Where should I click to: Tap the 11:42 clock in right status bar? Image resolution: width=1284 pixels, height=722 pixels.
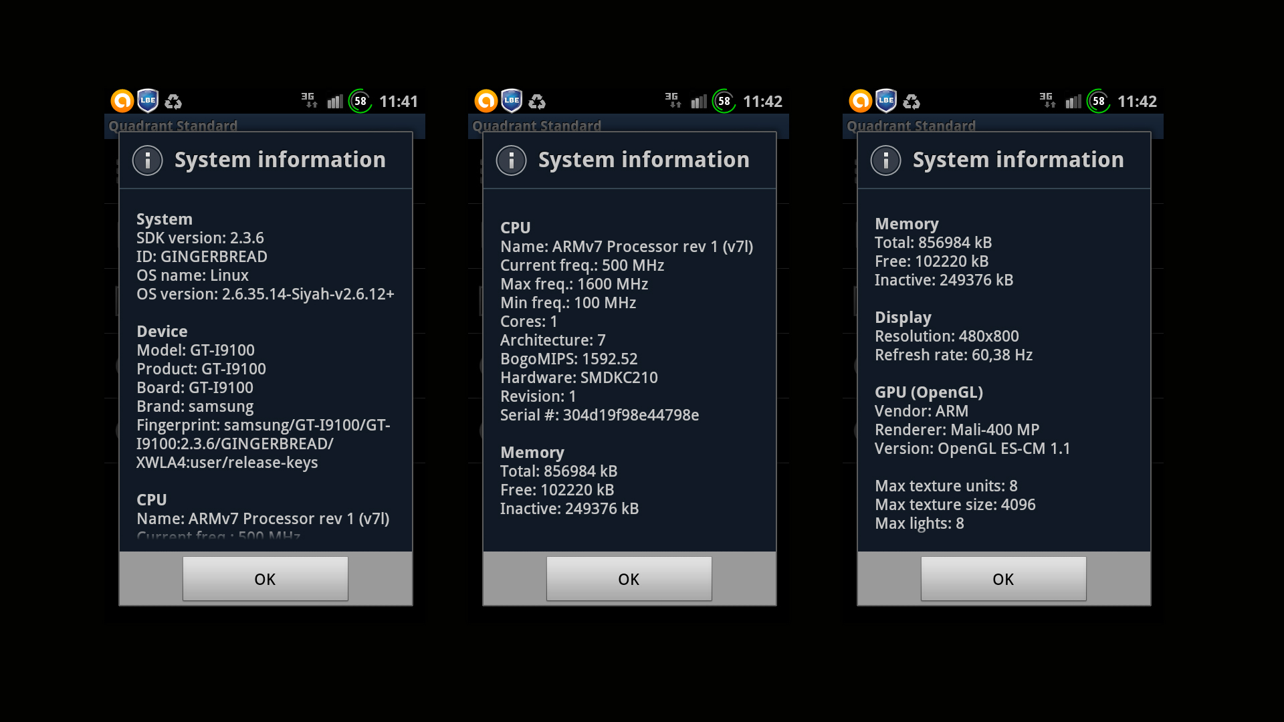tap(1137, 102)
